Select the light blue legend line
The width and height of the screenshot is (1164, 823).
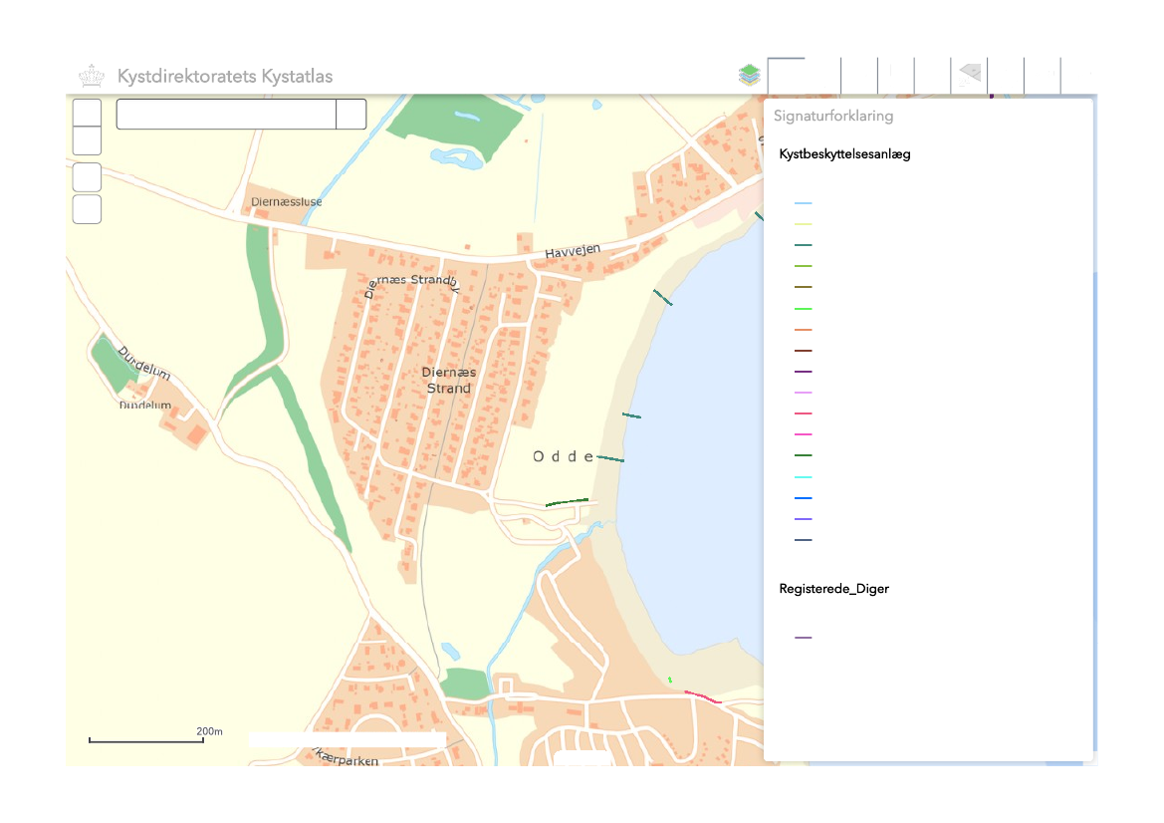pyautogui.click(x=804, y=203)
